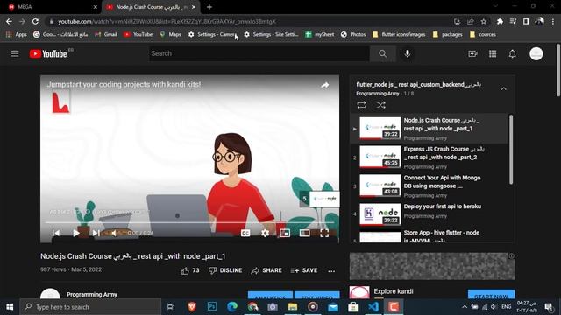
Task: Start voice search with microphone icon
Action: coord(407,53)
